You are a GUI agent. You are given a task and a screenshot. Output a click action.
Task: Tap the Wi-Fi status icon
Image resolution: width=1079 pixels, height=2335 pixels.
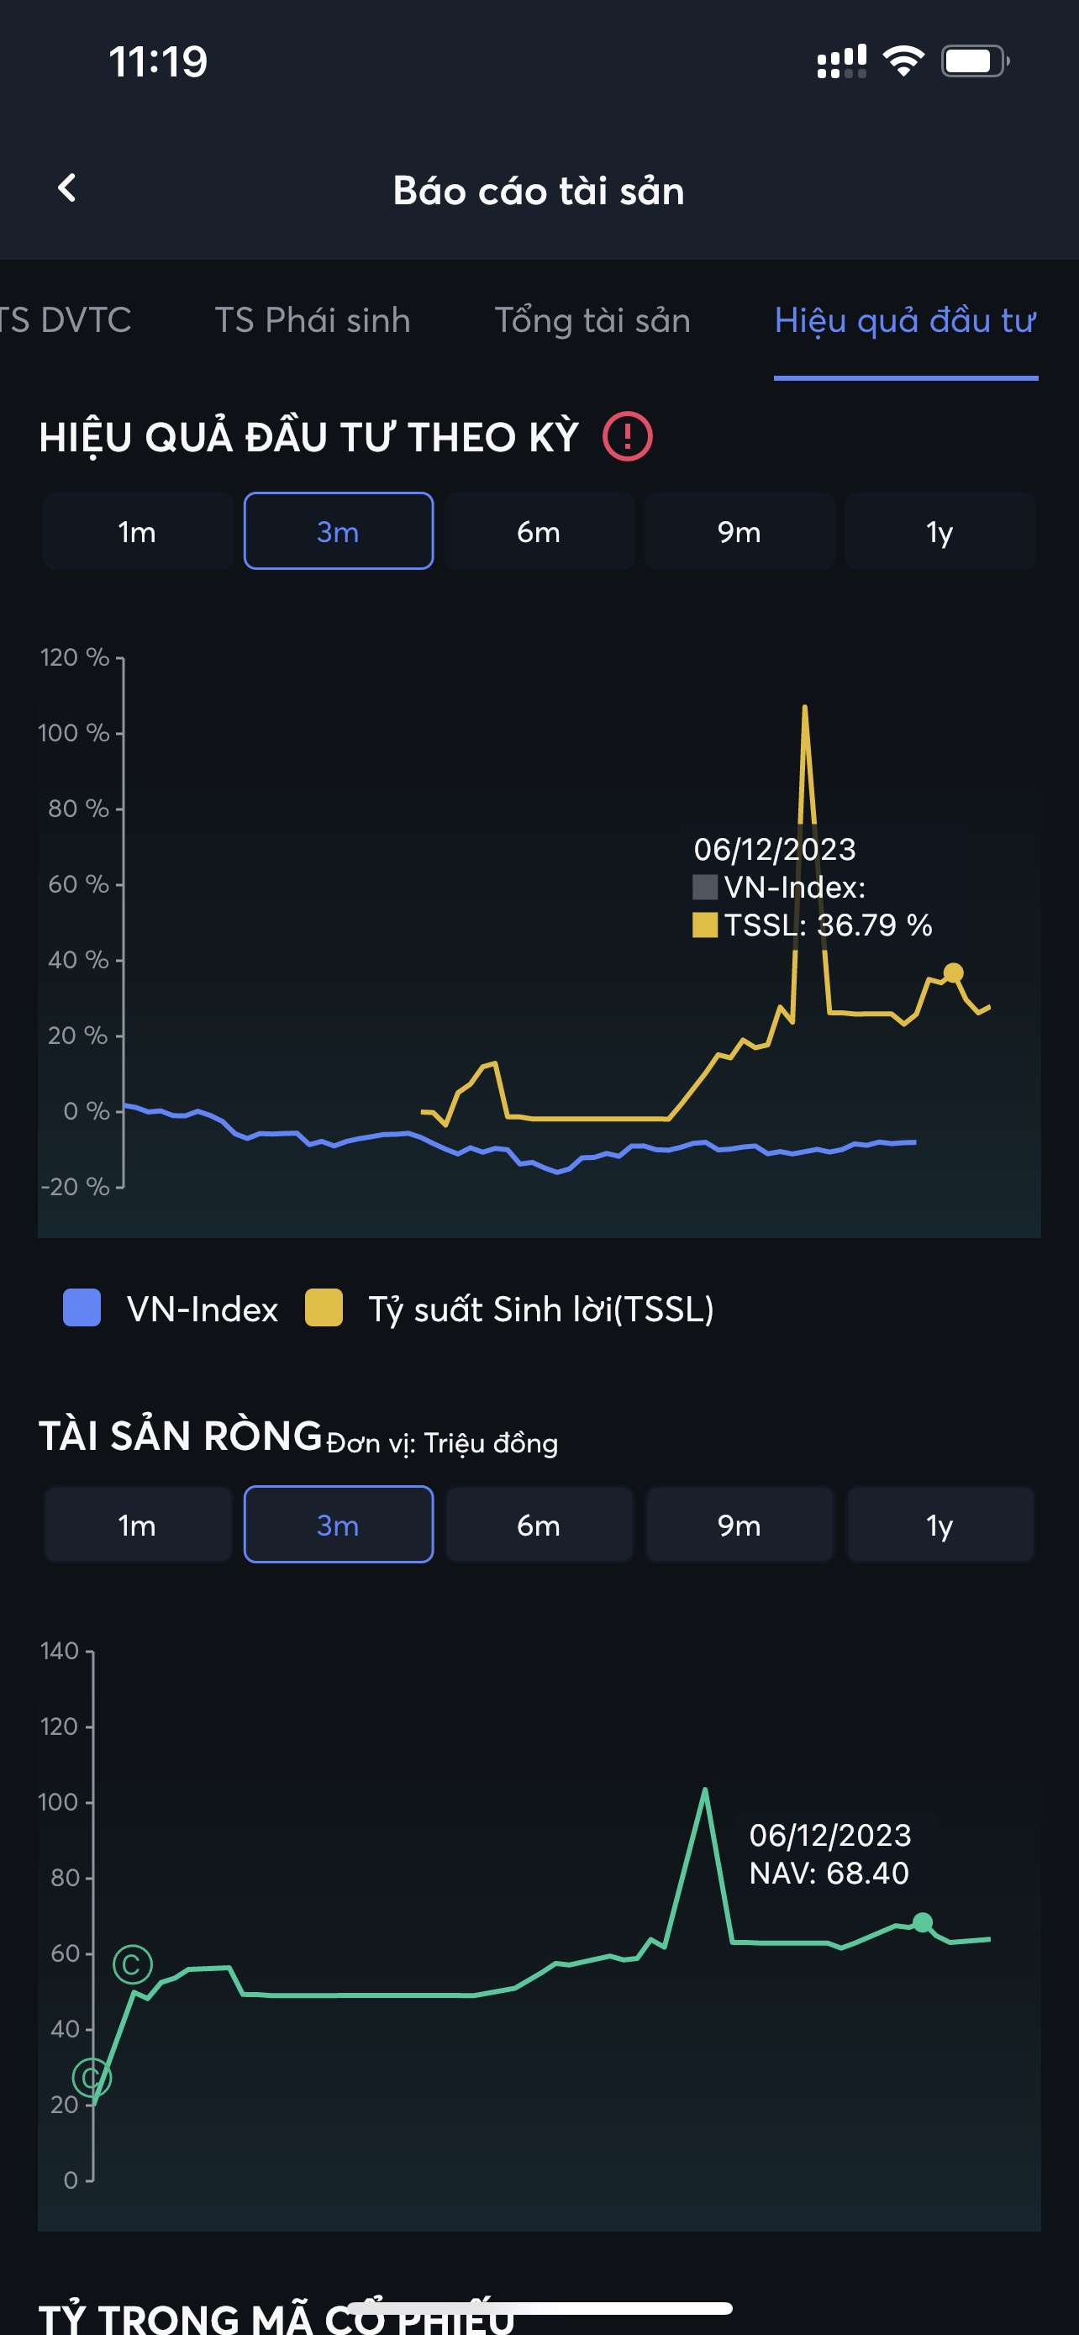(903, 61)
